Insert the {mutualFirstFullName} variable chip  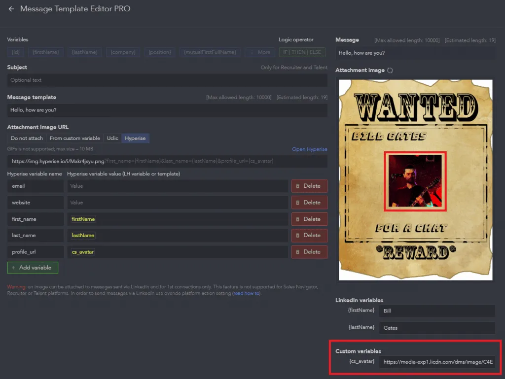click(210, 52)
